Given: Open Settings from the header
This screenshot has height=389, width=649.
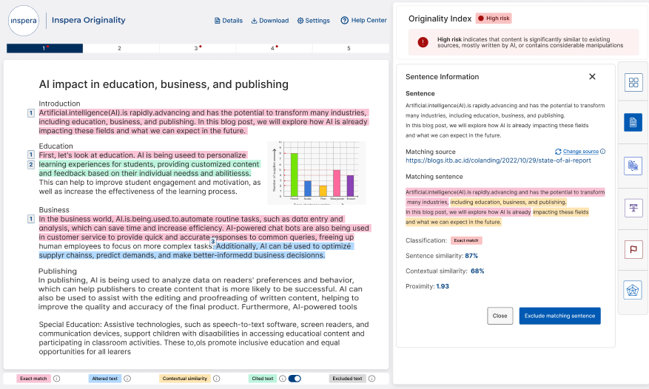Looking at the screenshot, I should [313, 21].
